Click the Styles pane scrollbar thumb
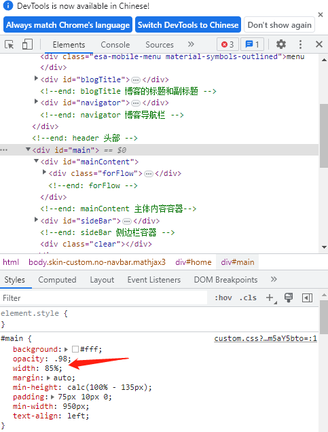328x432 pixels. tap(324, 317)
